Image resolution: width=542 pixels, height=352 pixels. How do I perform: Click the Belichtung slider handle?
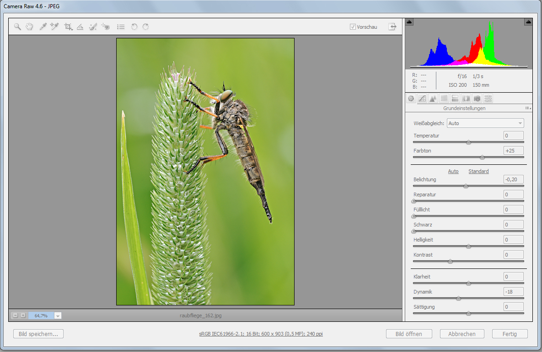pyautogui.click(x=466, y=186)
